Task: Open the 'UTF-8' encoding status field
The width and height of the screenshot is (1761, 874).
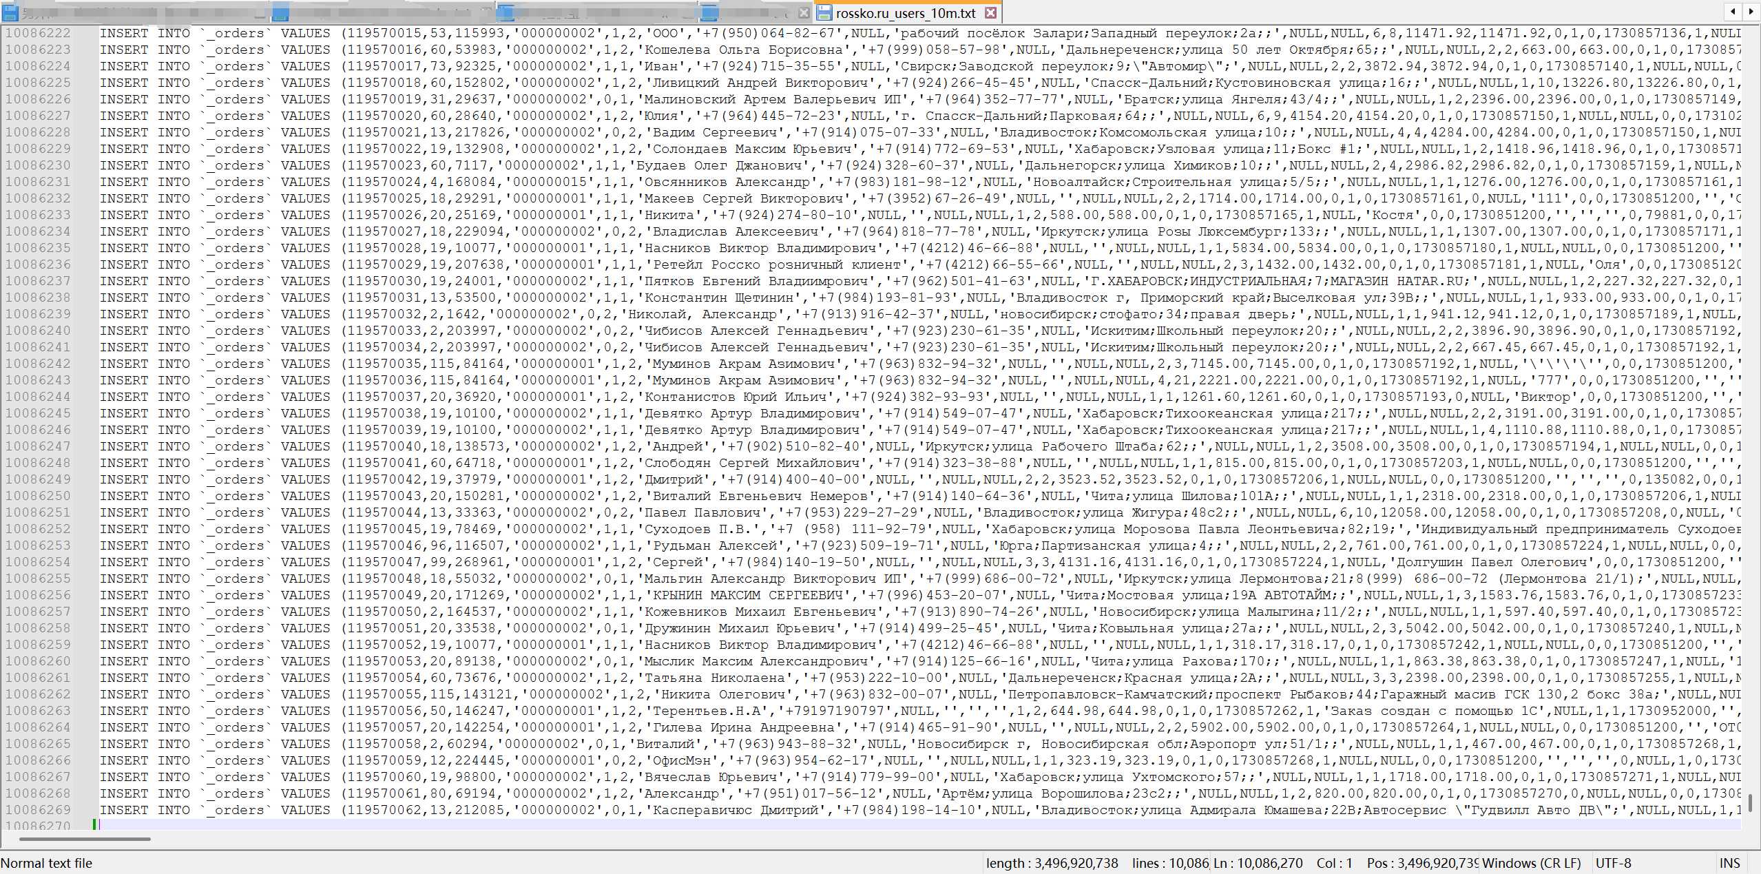Action: [x=1613, y=863]
